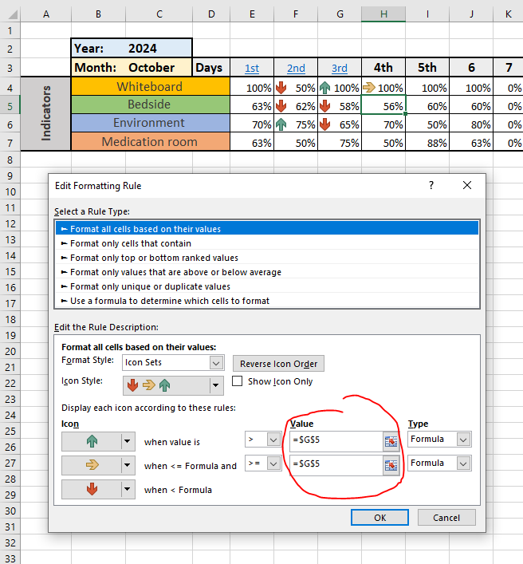Click the Days header cell

(x=211, y=67)
